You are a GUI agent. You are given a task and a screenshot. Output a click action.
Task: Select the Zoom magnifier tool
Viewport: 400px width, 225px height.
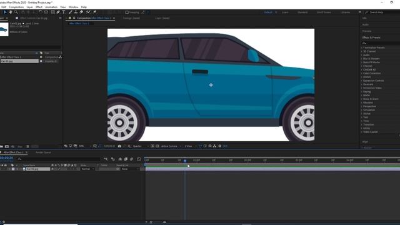coord(16,12)
